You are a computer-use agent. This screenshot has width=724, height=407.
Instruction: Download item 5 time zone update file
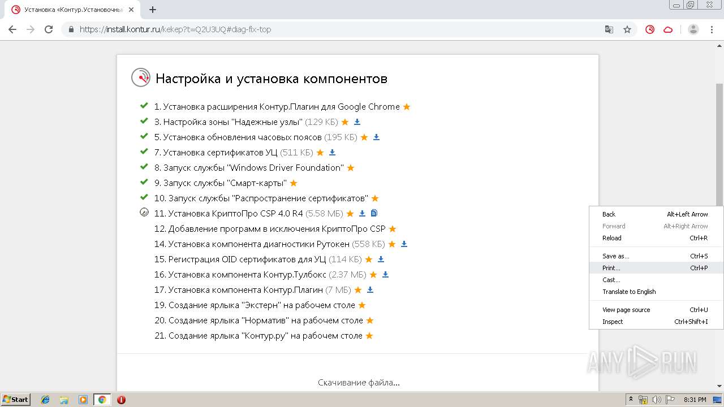[x=376, y=137]
